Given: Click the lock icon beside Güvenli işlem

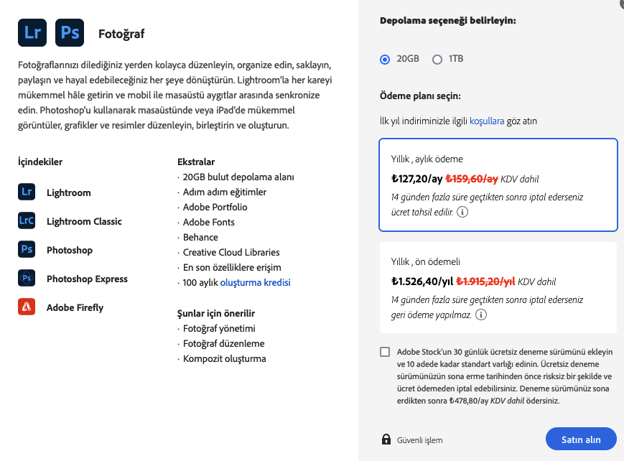Looking at the screenshot, I should click(386, 439).
